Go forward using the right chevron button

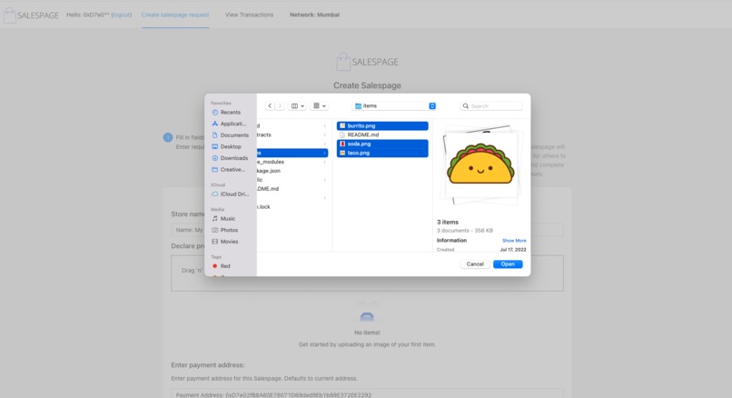(x=280, y=106)
